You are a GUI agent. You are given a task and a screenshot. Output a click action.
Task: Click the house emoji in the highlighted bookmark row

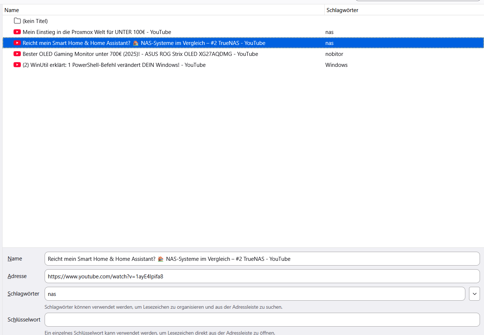[x=136, y=43]
